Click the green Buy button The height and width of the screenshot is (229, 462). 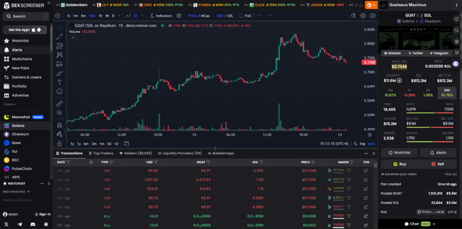[x=400, y=164]
